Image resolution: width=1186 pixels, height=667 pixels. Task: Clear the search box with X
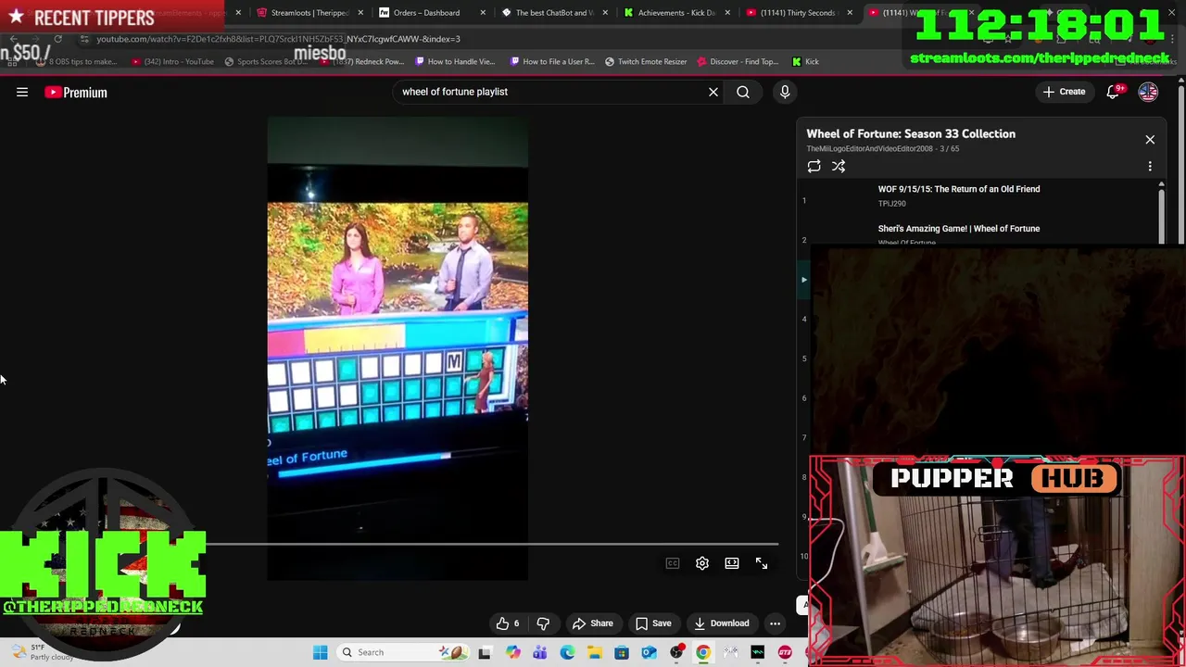pos(713,92)
